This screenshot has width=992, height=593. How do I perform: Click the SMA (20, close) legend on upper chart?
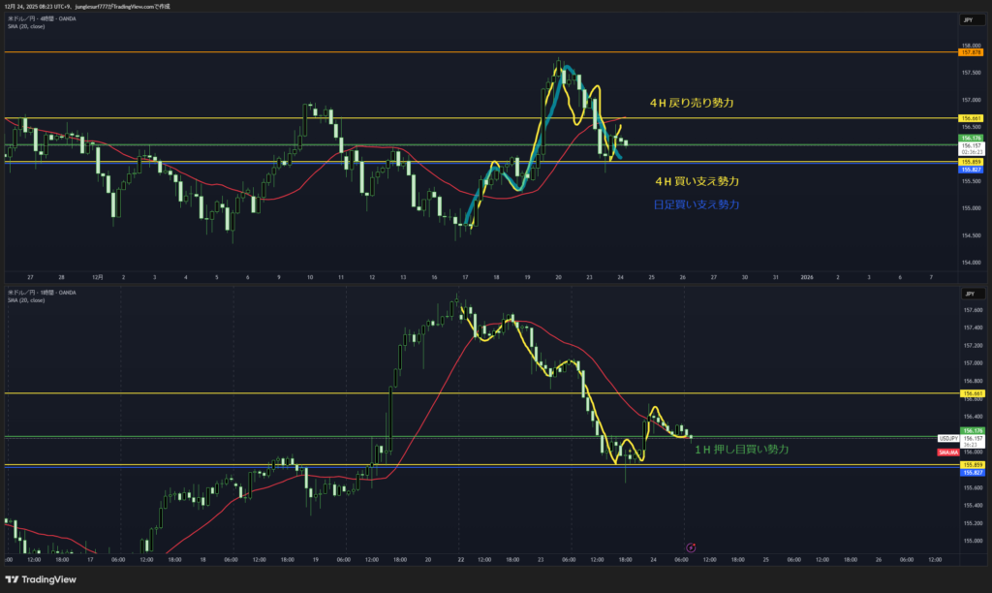(26, 26)
